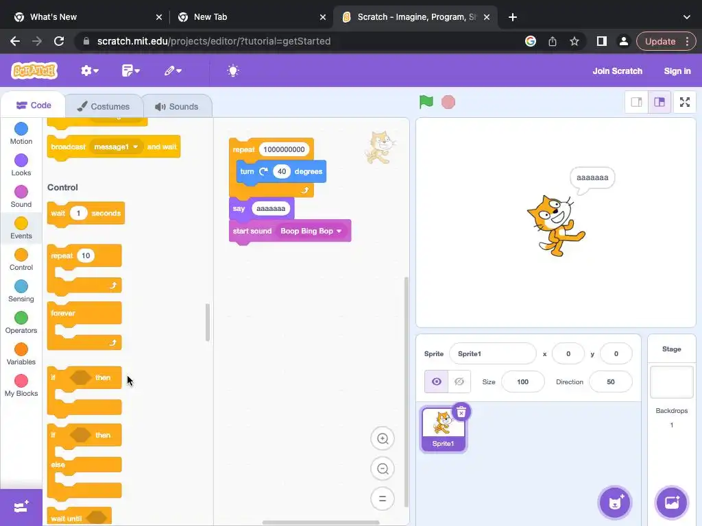Reload the page in browser

click(x=59, y=41)
